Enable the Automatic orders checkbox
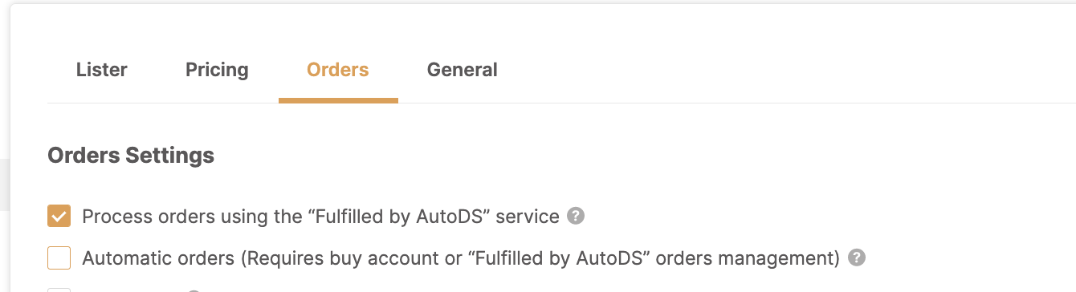The image size is (1076, 292). tap(59, 258)
